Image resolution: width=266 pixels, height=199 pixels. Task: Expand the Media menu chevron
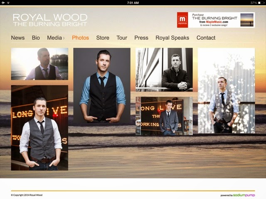coord(64,38)
